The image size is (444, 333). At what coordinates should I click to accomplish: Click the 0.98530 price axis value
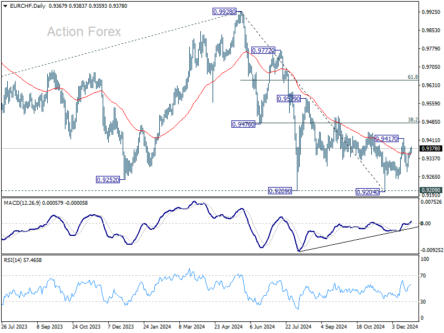(431, 31)
